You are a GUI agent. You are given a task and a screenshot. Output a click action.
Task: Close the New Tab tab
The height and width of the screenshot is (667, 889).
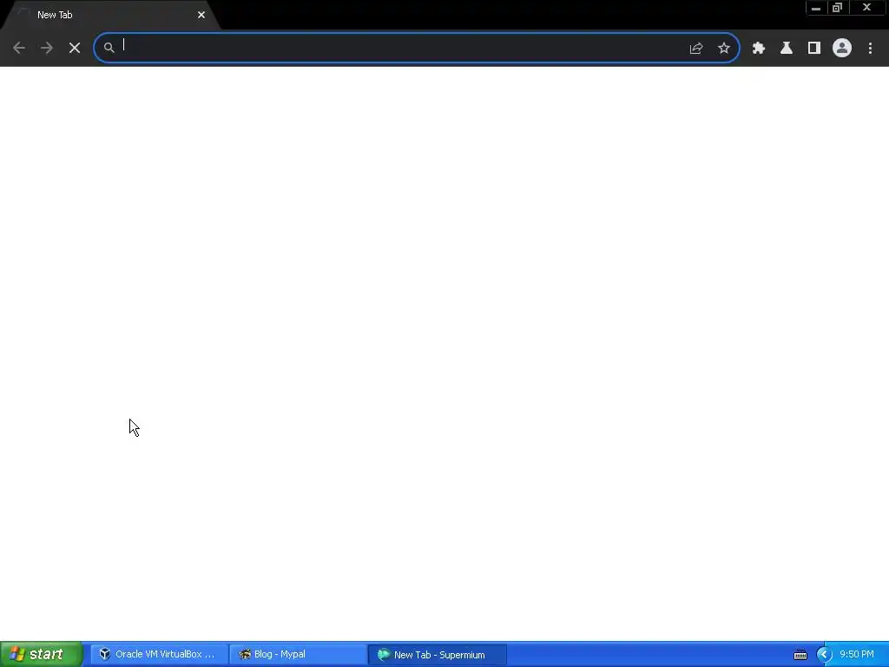201,15
